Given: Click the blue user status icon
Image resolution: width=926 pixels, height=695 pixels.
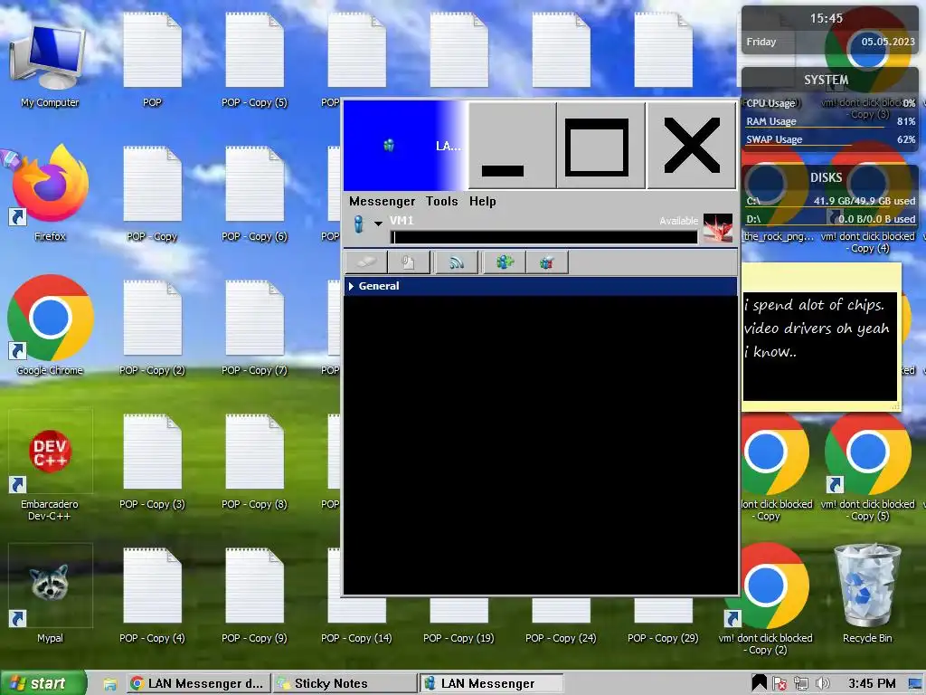Looking at the screenshot, I should point(358,224).
